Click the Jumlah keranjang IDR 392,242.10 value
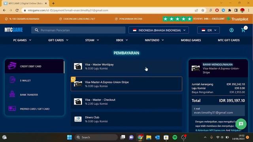Screen dimensions: 253x142 [236, 84]
